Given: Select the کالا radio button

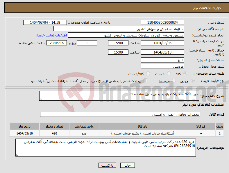Looking at the screenshot, I should pos(185,73).
